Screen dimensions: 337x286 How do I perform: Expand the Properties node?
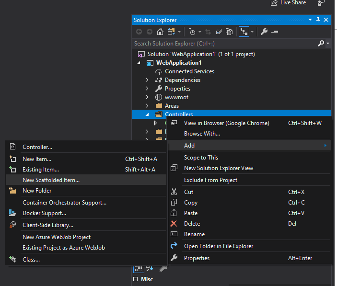click(147, 89)
